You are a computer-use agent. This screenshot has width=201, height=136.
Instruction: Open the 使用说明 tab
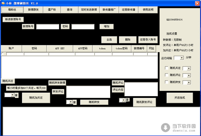[148, 10]
